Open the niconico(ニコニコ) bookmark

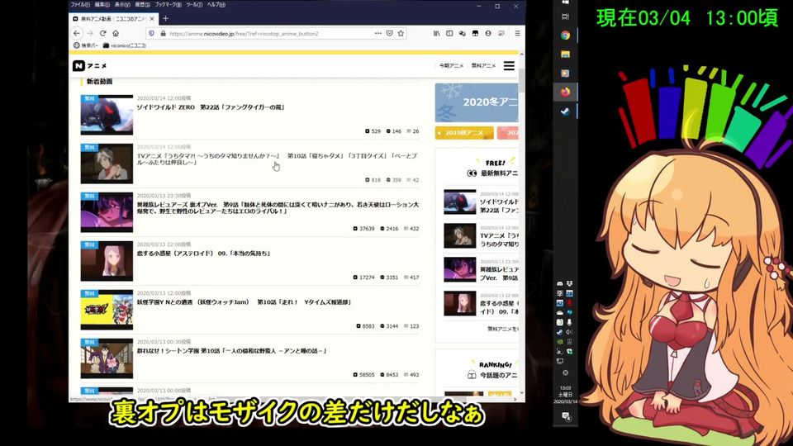pyautogui.click(x=125, y=45)
